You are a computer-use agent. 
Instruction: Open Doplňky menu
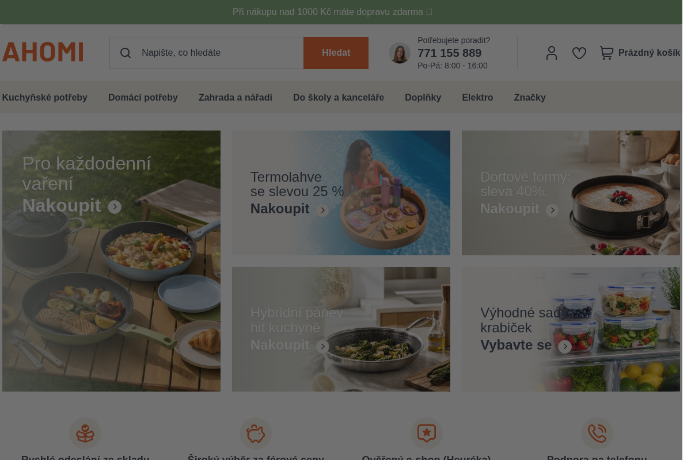point(423,98)
